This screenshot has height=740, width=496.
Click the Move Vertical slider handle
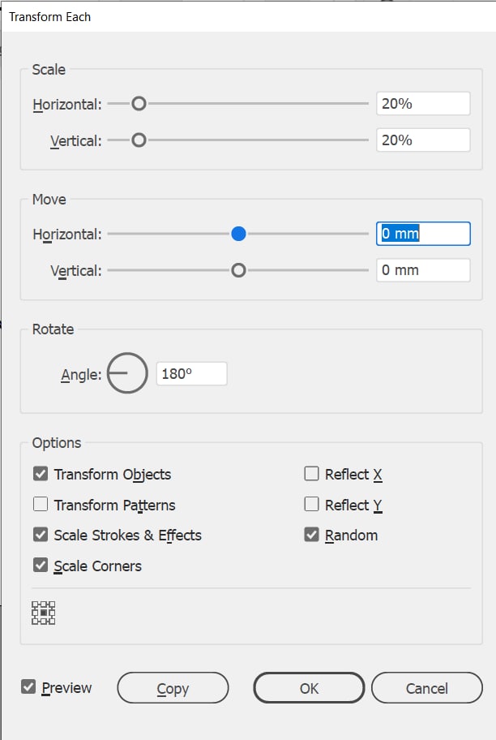(238, 270)
